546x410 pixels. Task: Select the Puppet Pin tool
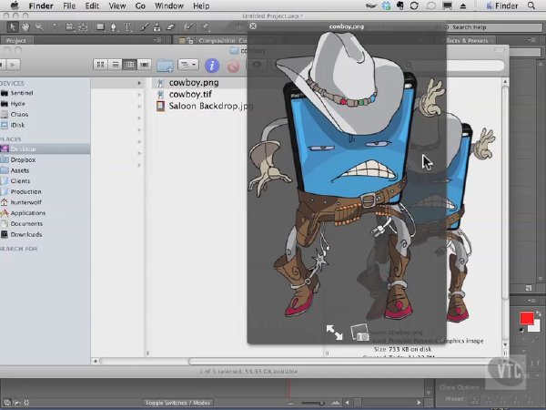[x=205, y=26]
